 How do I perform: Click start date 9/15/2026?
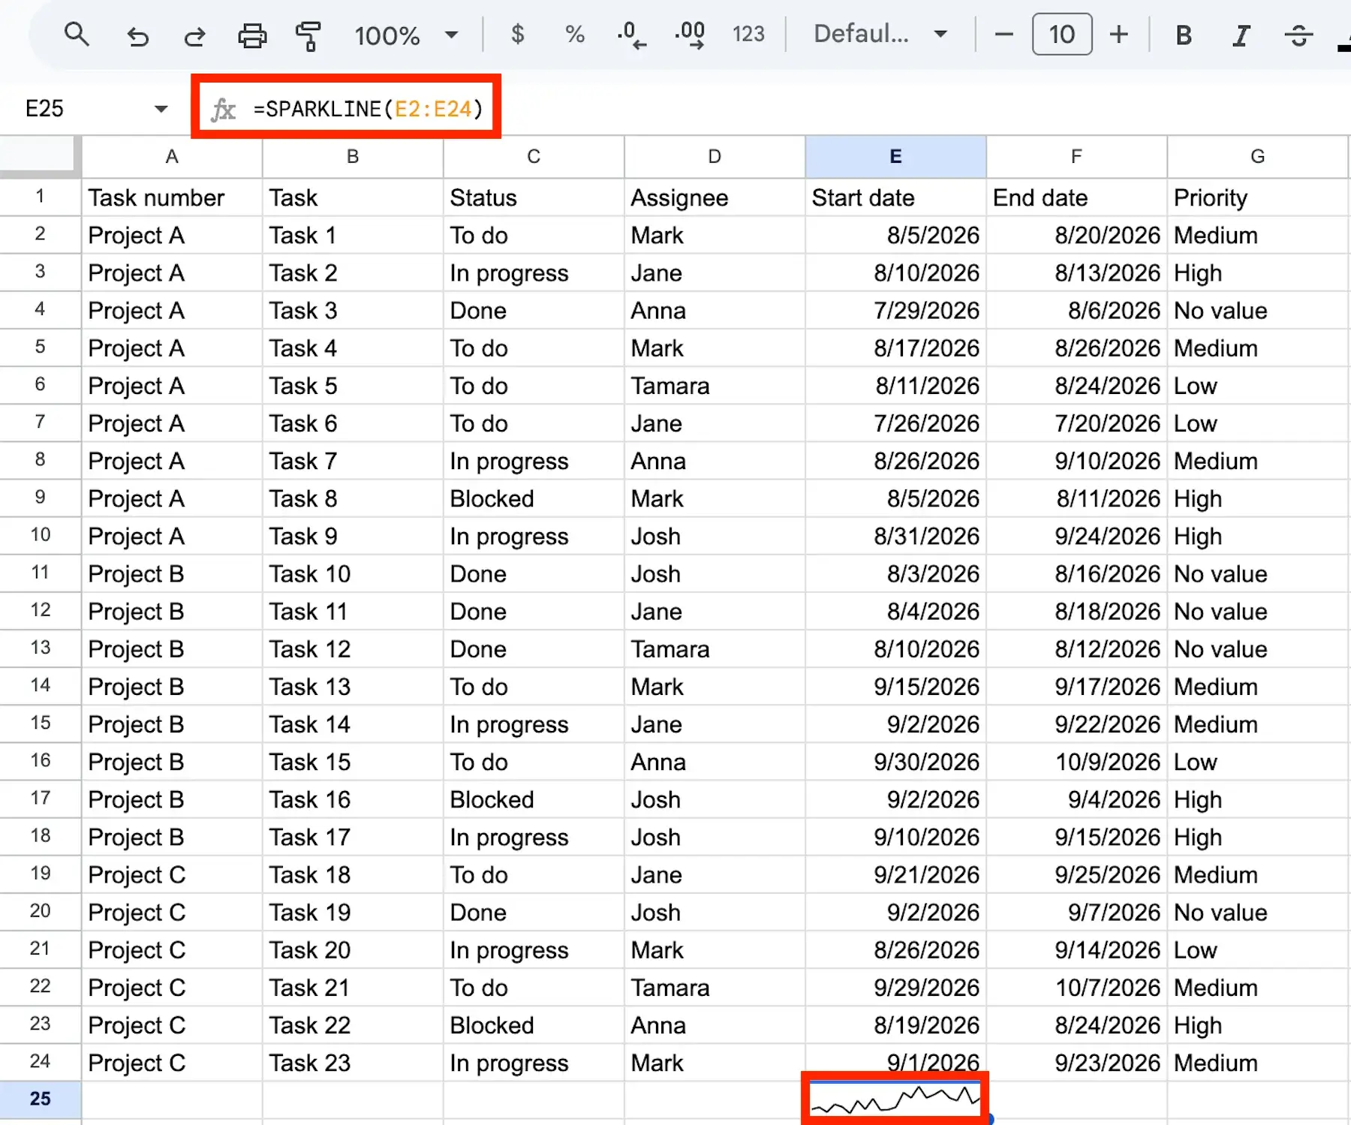(x=895, y=687)
